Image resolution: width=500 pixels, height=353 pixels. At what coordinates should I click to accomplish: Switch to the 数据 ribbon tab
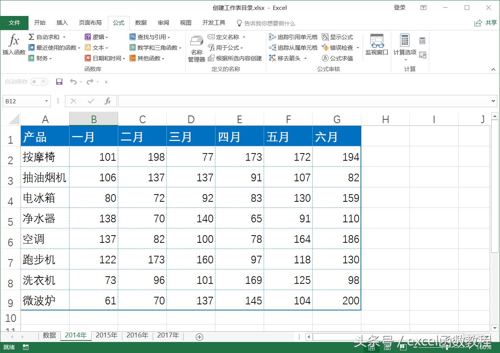click(x=141, y=23)
